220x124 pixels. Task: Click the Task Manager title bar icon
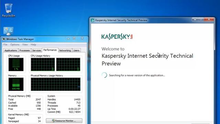point(4,39)
